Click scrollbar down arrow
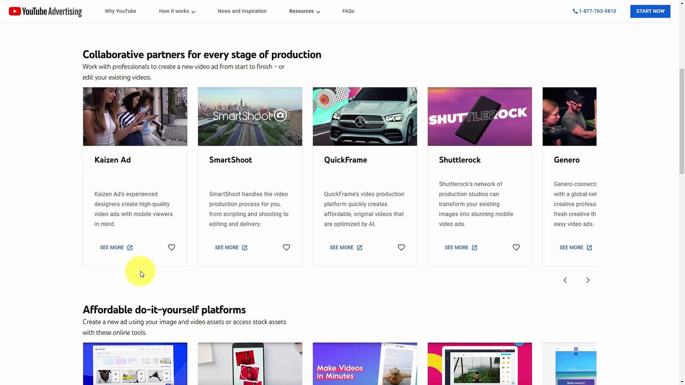Image resolution: width=685 pixels, height=385 pixels. coord(681,381)
